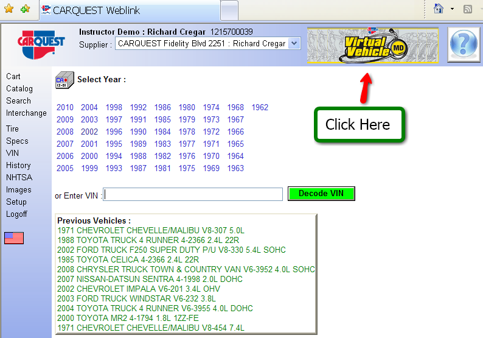Choose 2008 Chrysler Town & Country van
The image size is (483, 338).
[186, 269]
